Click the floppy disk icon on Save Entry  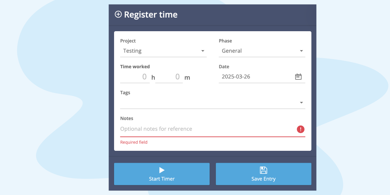pos(263,170)
